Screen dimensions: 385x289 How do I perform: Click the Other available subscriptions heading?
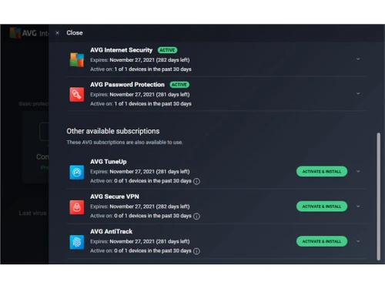[113, 131]
